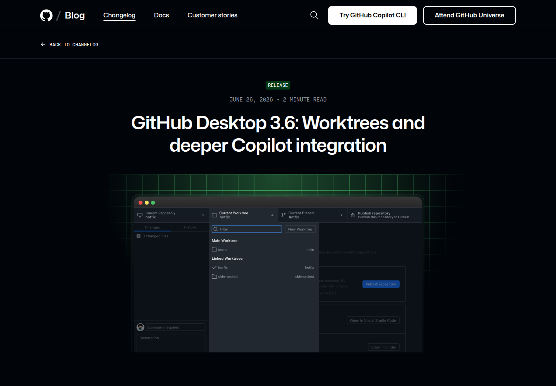Click the Description text area
Screen dimensions: 556x386
(x=171, y=343)
